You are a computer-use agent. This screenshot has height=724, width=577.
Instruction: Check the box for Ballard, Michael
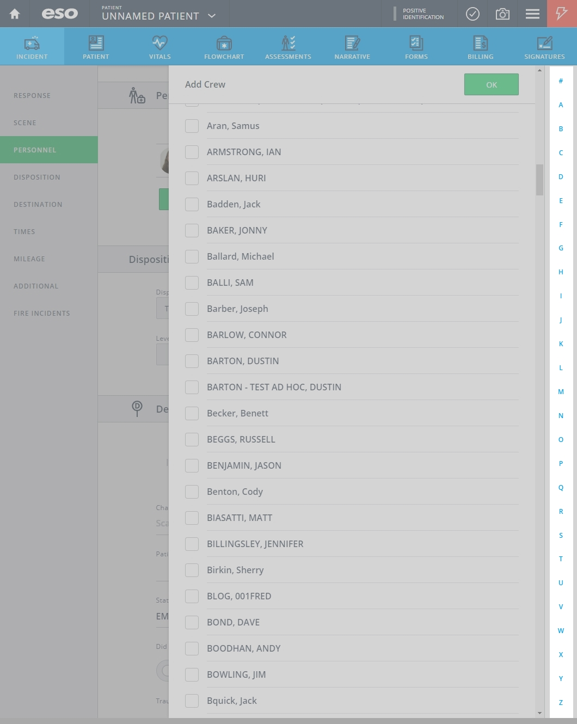(192, 256)
